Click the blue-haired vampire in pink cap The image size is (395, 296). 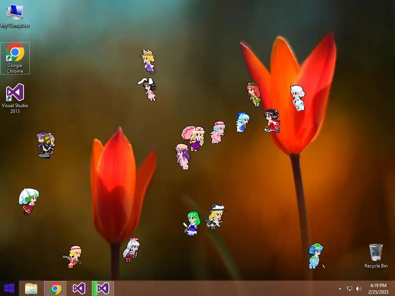(218, 133)
